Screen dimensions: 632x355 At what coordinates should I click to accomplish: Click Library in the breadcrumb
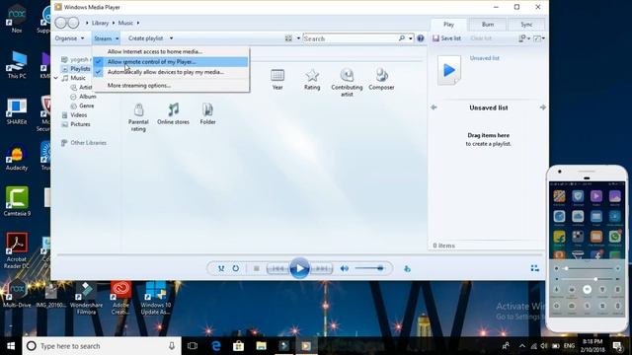pos(100,23)
